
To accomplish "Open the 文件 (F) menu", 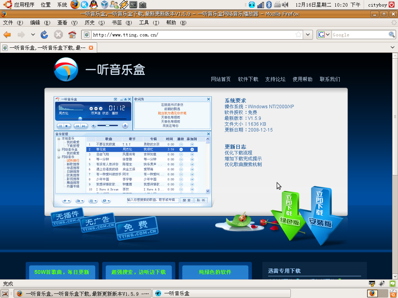I will 13,23.
